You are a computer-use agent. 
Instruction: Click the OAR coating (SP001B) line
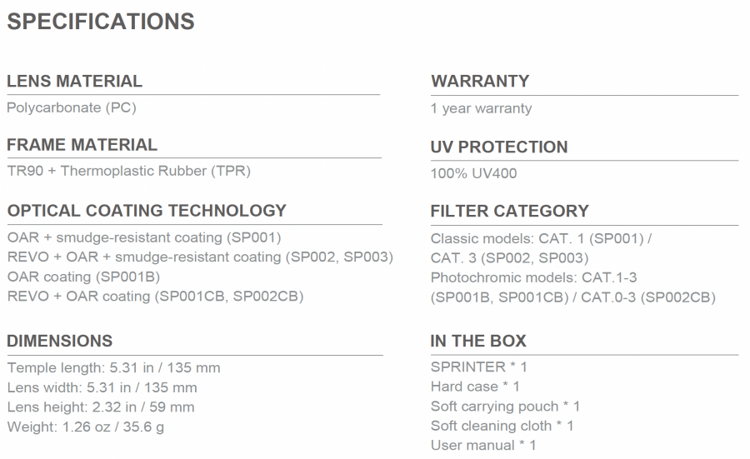click(83, 277)
